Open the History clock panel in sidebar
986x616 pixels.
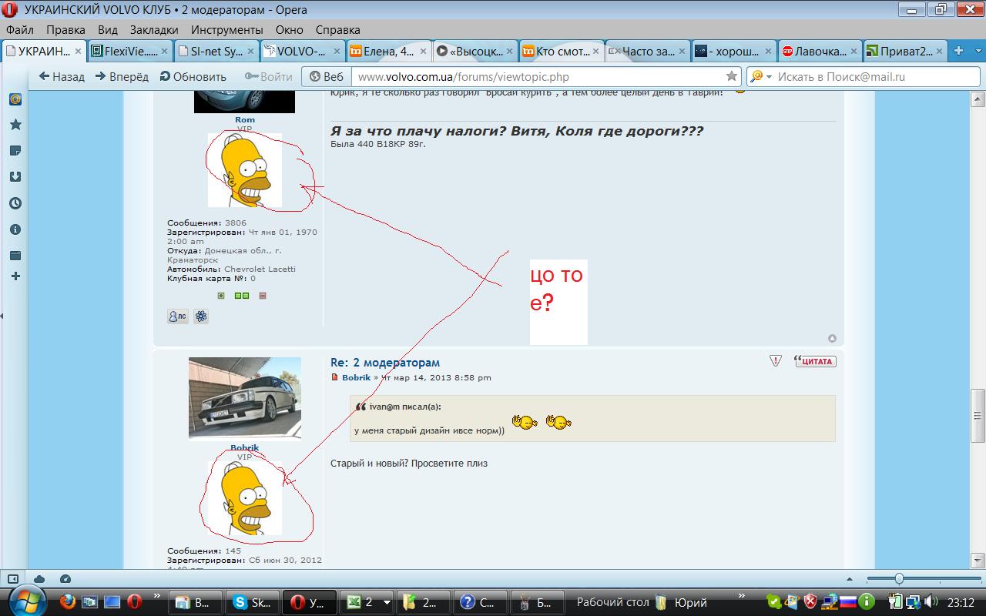pyautogui.click(x=15, y=203)
